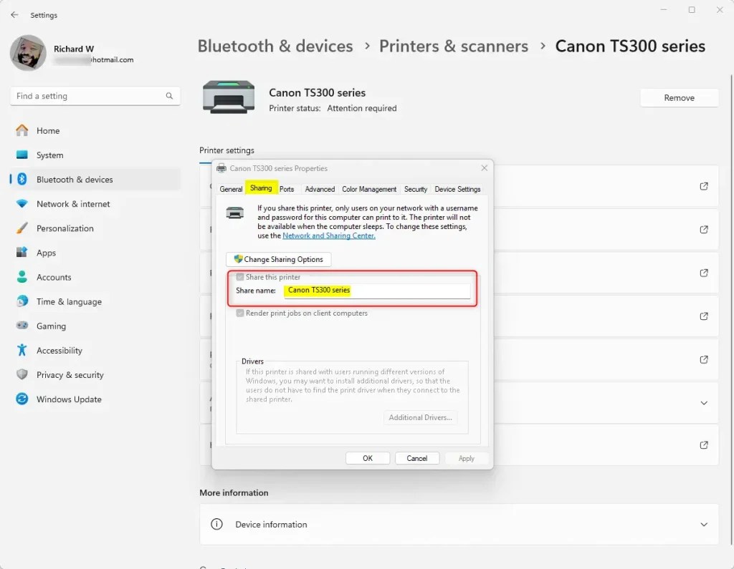Enable the Share this printer checkbox

coord(240,277)
